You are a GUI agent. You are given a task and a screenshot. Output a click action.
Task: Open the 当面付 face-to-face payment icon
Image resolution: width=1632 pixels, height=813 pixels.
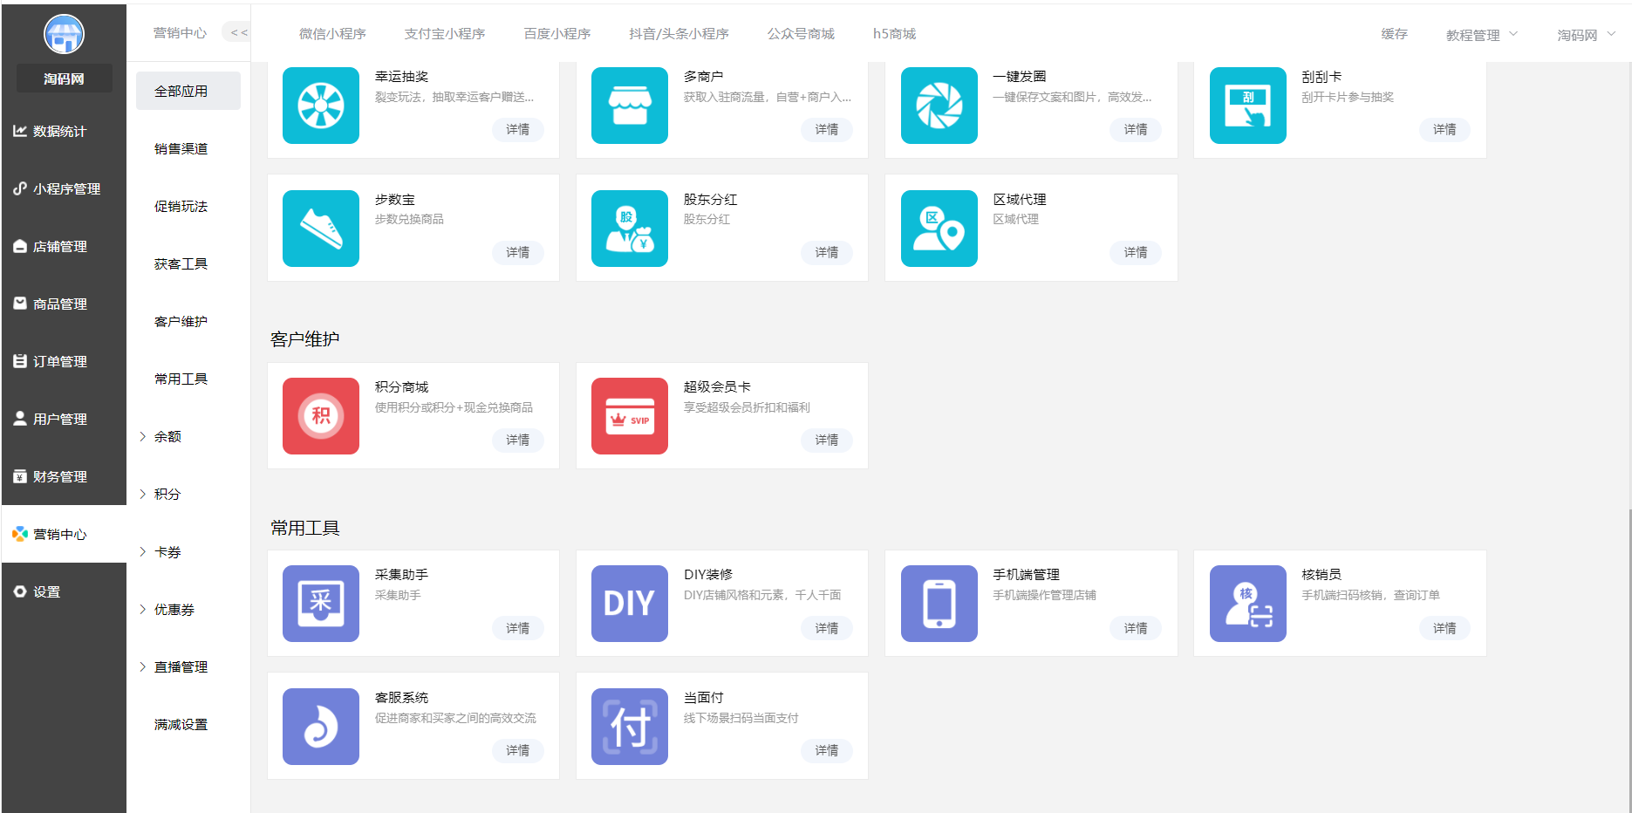[629, 727]
